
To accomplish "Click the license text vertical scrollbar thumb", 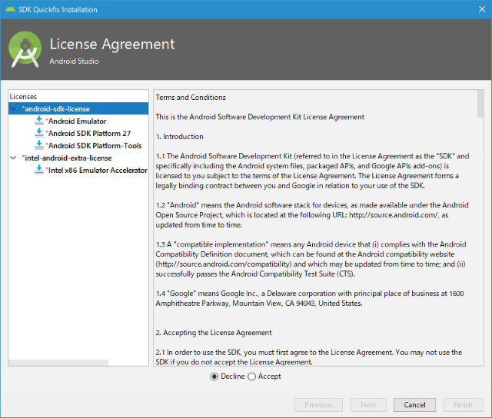I will coord(480,104).
